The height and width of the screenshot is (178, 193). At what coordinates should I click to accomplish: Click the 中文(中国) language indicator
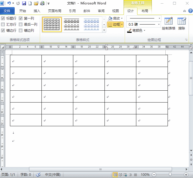click(53, 175)
